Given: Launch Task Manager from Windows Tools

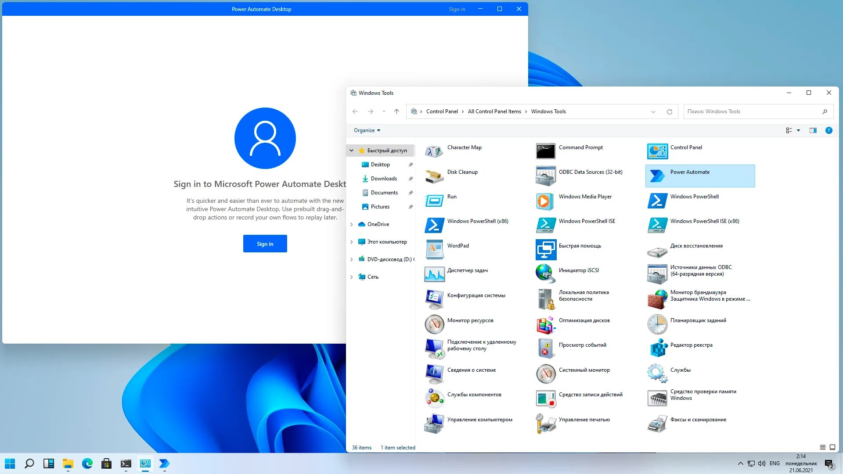Looking at the screenshot, I should (x=467, y=270).
